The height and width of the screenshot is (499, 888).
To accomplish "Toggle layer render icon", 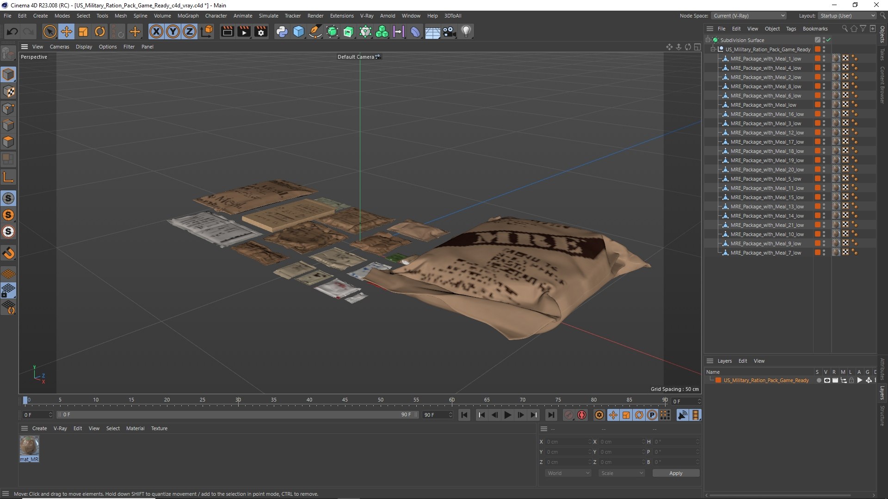I will pyautogui.click(x=835, y=380).
